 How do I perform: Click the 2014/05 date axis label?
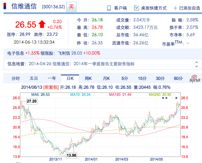click(x=156, y=159)
